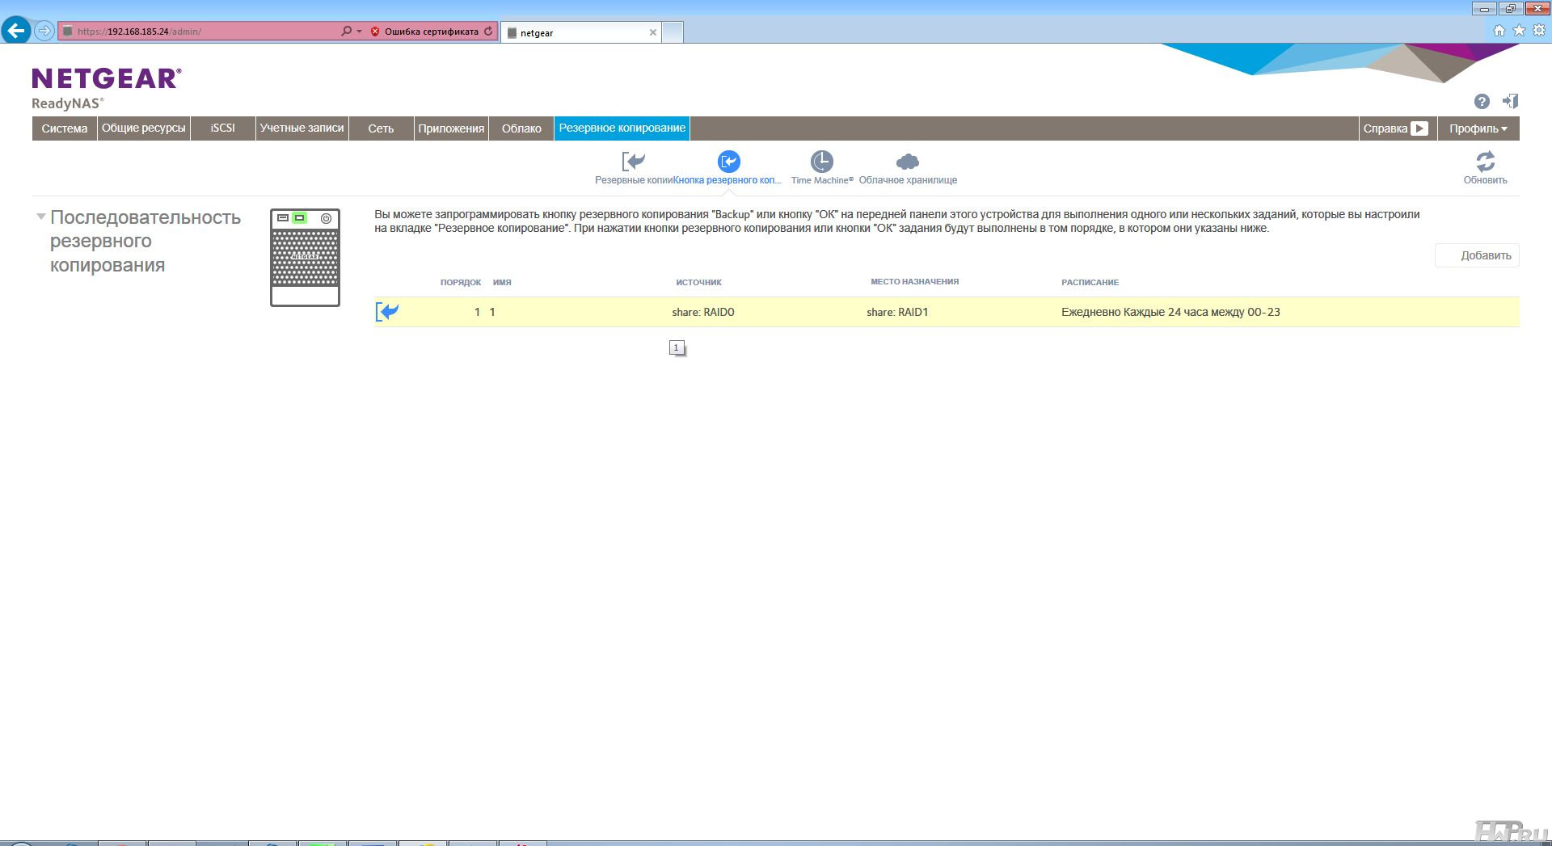Expand the address bar search dropdown arrow
Screen dimensions: 1552x846
pos(359,32)
